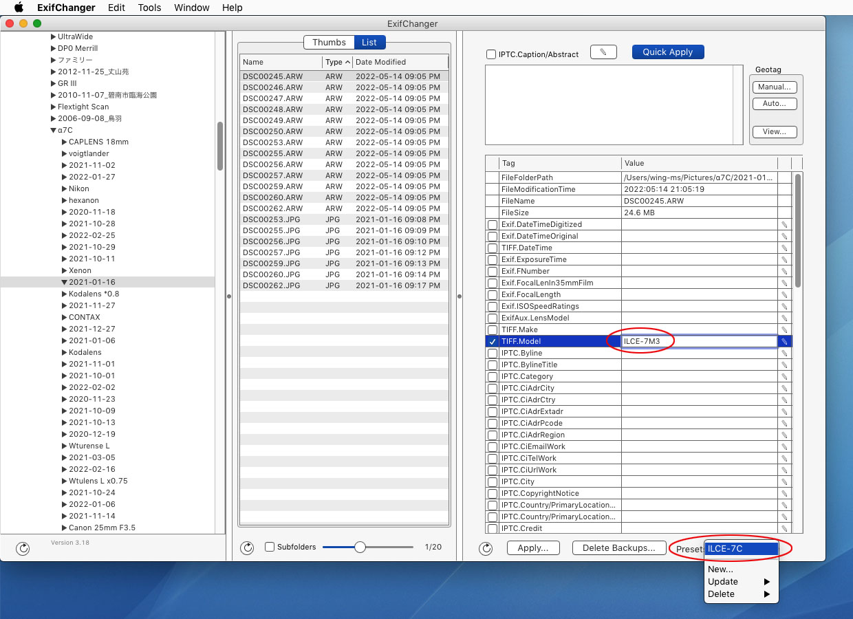Screen dimensions: 853x619
Task: Click pencil edit button beside IPTC.Caption/Abstract
Action: [603, 52]
